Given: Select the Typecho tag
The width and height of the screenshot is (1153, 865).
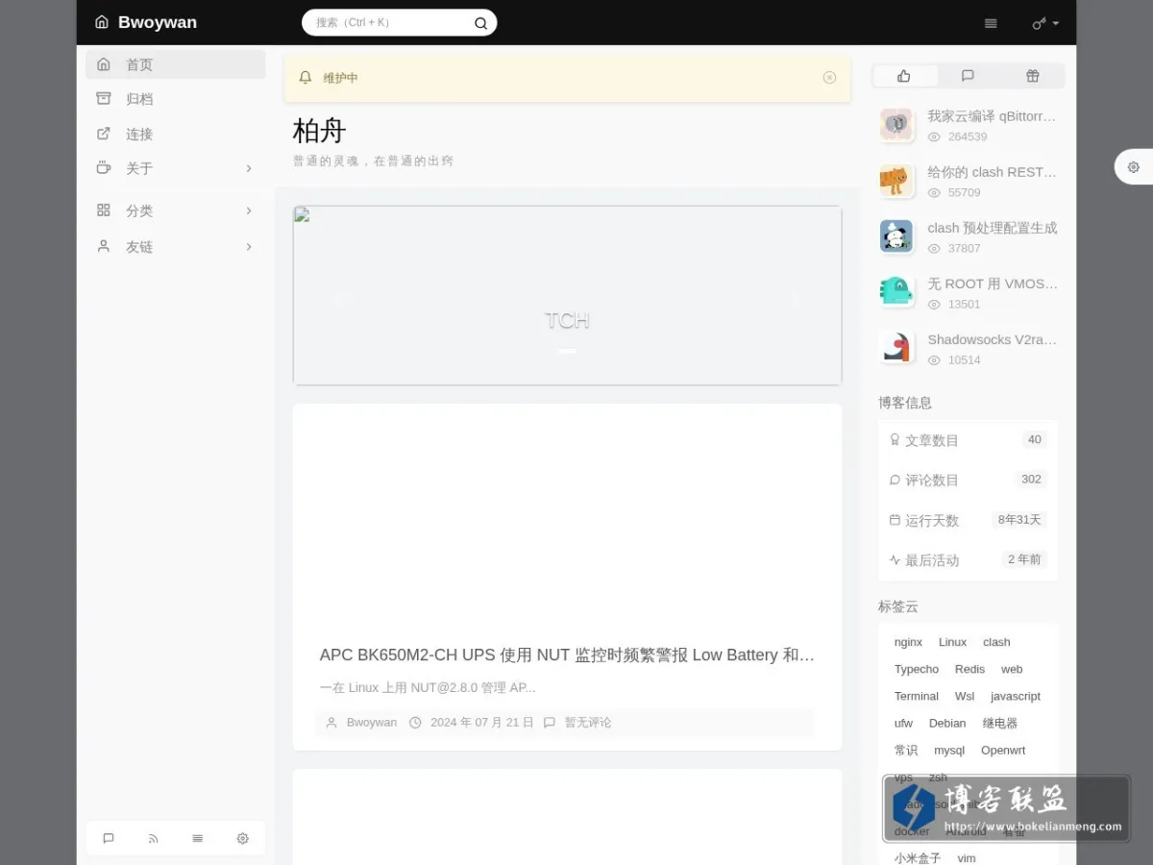Looking at the screenshot, I should pyautogui.click(x=917, y=669).
